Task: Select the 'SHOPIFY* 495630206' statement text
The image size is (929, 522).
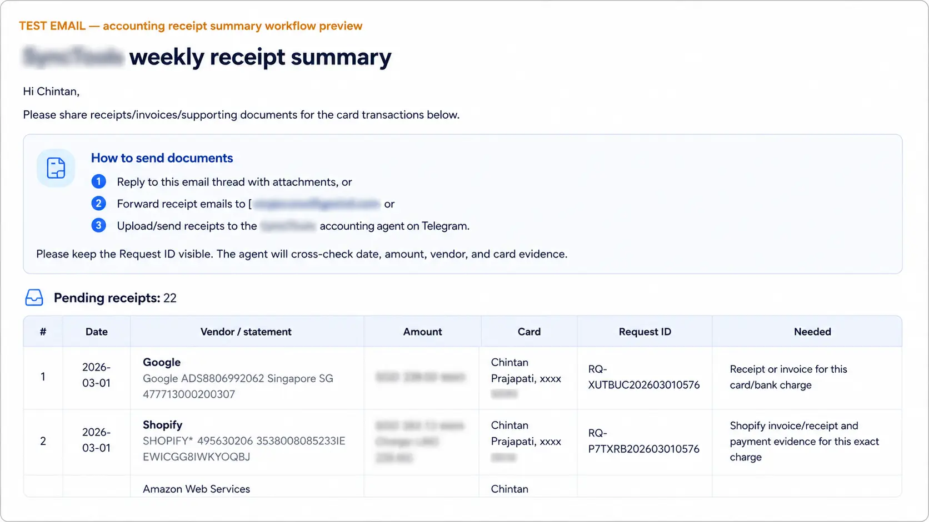Action: tap(198, 441)
